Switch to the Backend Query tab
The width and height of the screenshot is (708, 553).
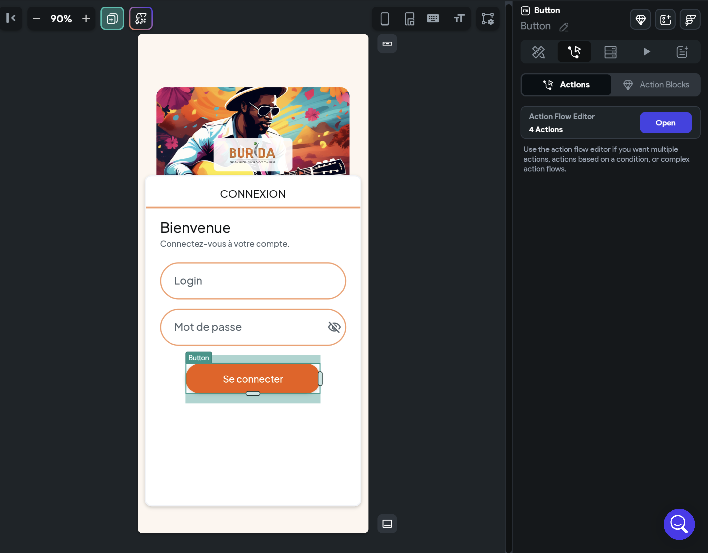[x=610, y=52]
